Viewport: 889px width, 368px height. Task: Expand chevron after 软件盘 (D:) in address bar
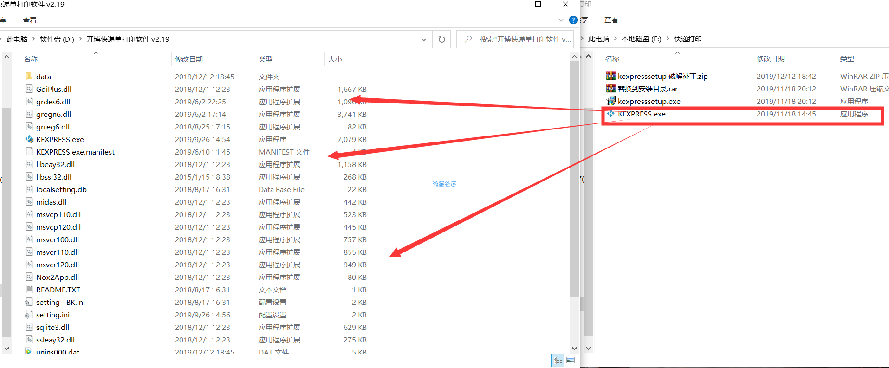point(80,39)
